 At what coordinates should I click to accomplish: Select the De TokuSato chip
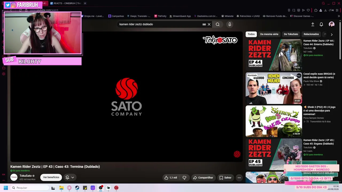[291, 34]
